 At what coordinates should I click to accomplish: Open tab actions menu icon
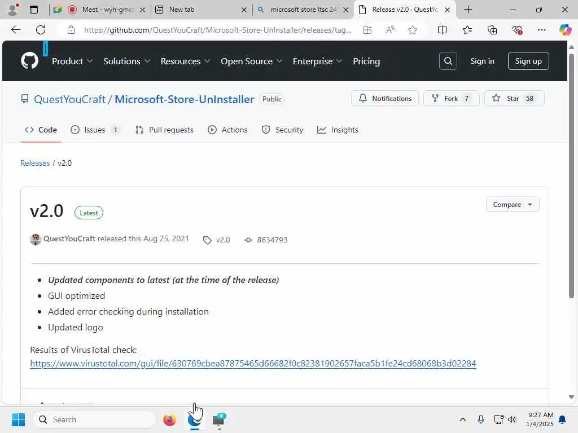(x=34, y=10)
